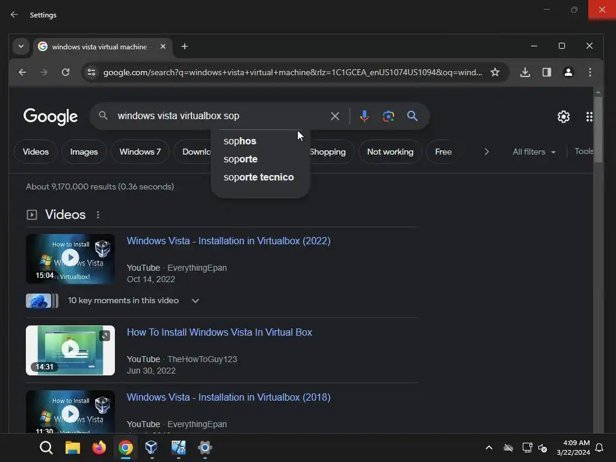Screen dimensions: 616x462
Task: Open Windows Vista Installation in Virtualbox (2022)
Action: pos(228,241)
